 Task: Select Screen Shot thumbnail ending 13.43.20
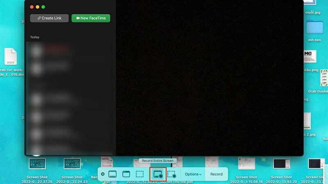(x=281, y=164)
